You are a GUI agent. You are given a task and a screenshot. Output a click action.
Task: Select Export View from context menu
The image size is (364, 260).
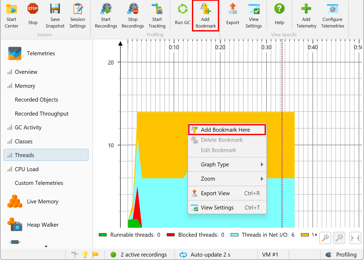pyautogui.click(x=227, y=193)
